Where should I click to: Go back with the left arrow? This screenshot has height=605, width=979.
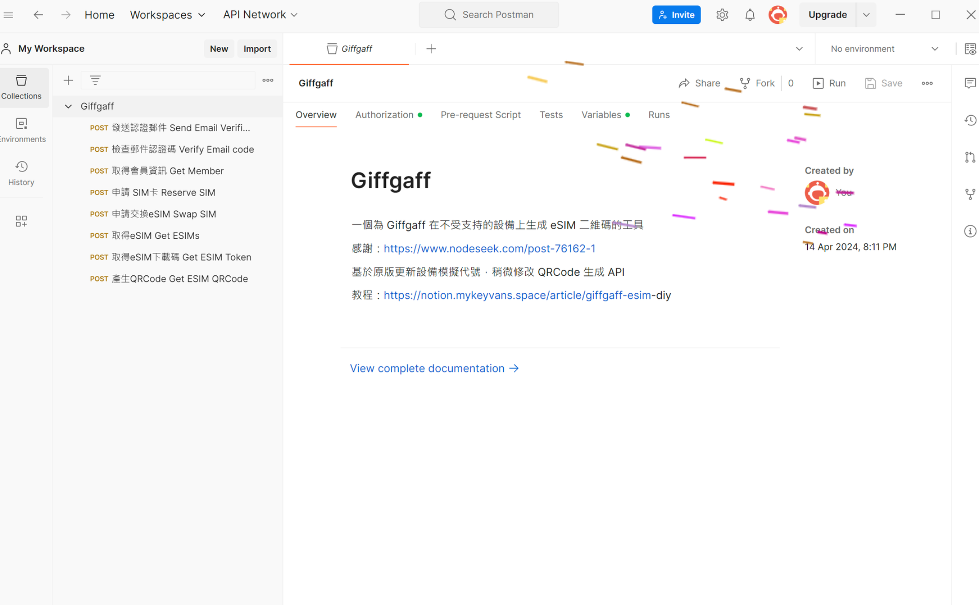point(38,15)
